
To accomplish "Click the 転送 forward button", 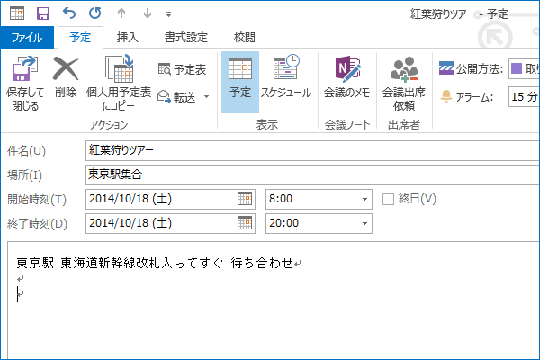I will (177, 97).
